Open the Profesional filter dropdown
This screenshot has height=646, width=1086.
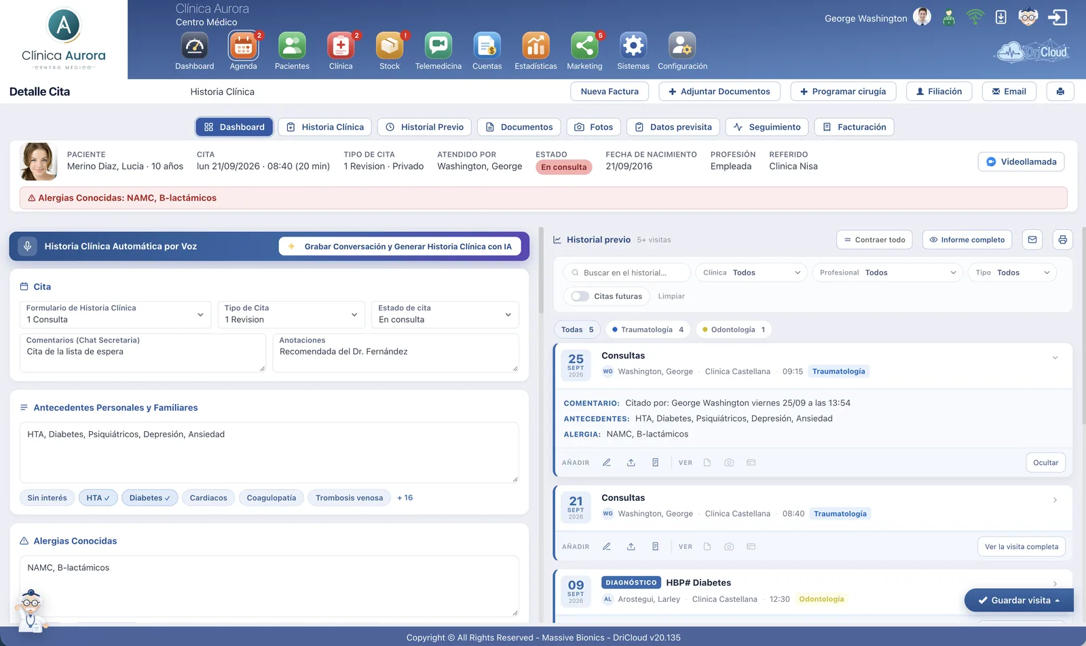[x=888, y=272]
